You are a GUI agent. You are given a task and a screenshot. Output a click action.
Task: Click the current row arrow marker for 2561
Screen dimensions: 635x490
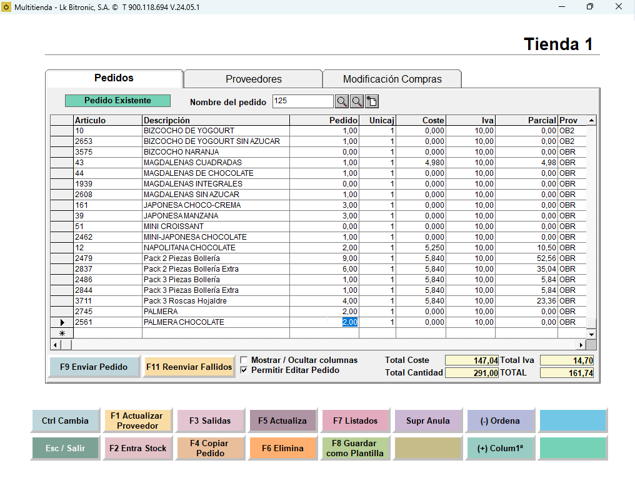click(x=62, y=322)
